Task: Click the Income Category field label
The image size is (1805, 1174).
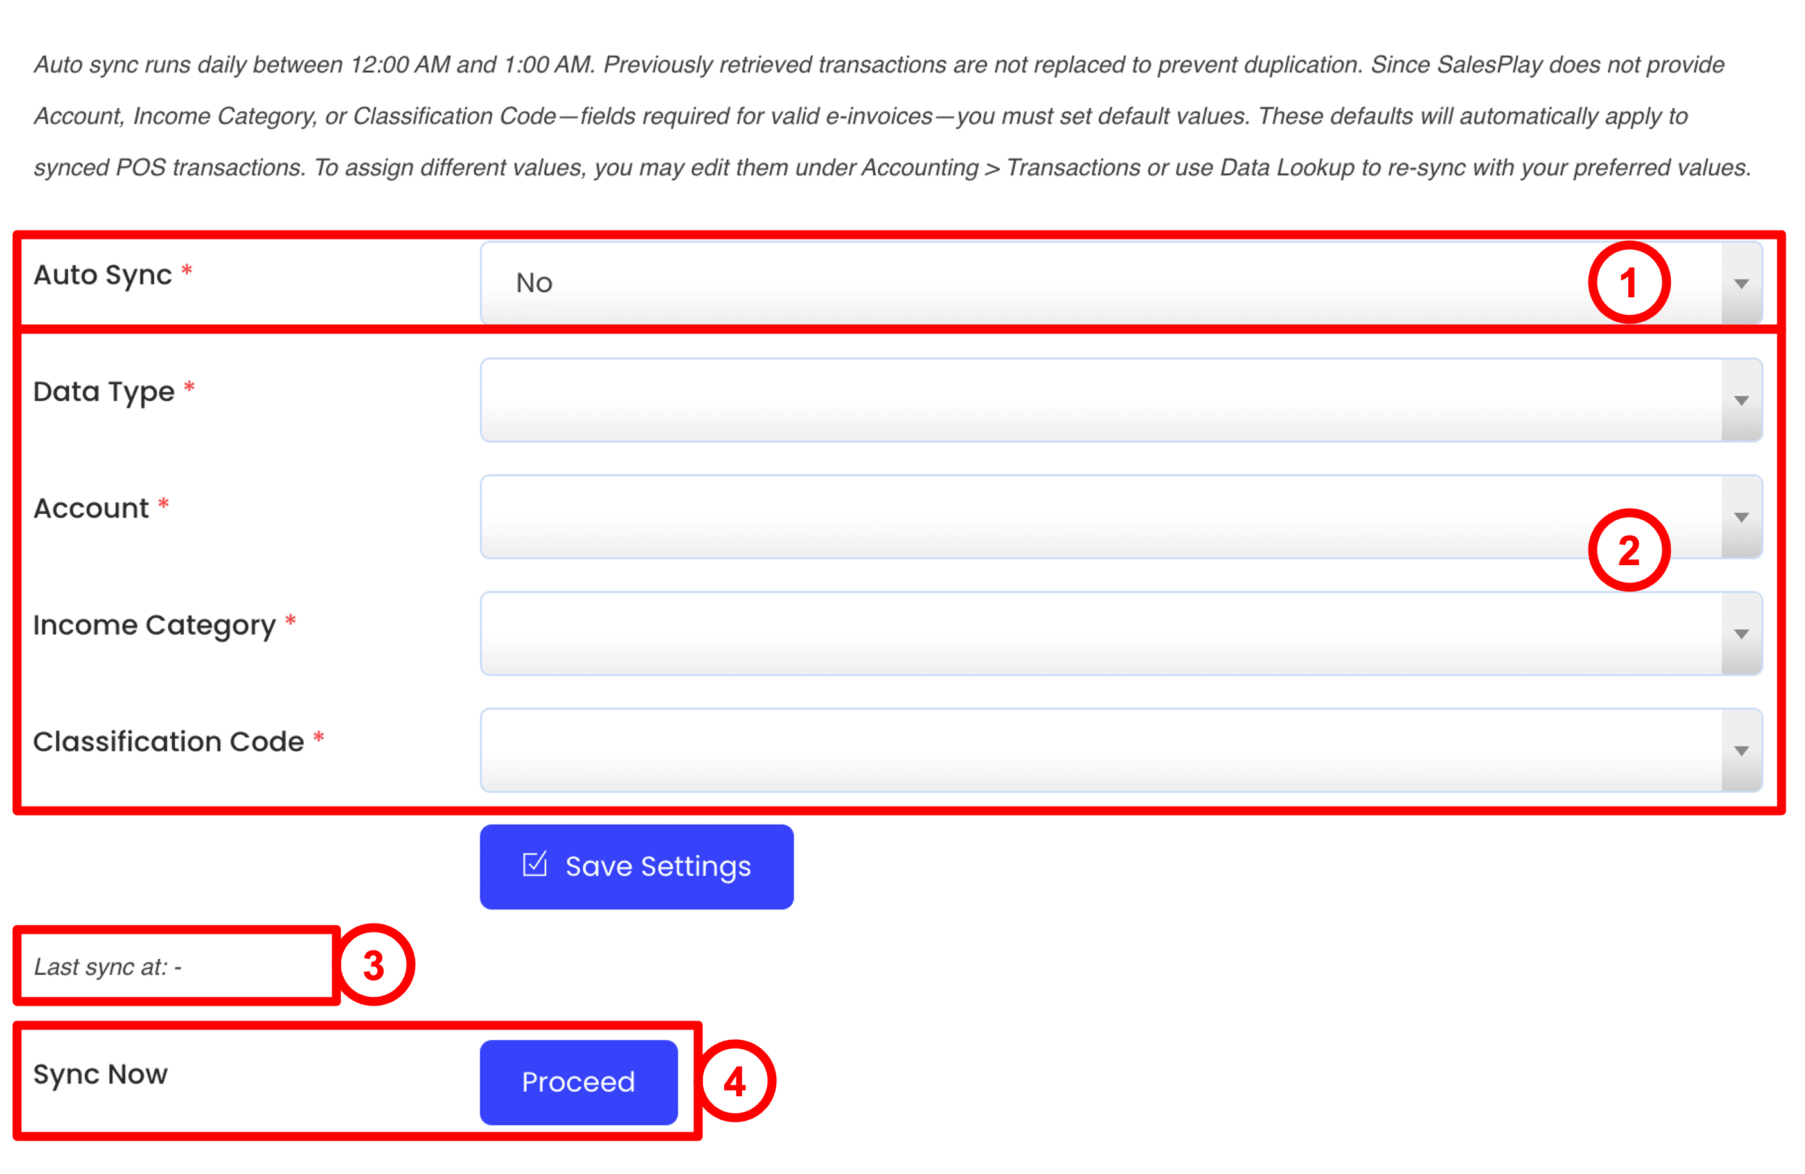Action: click(x=154, y=626)
